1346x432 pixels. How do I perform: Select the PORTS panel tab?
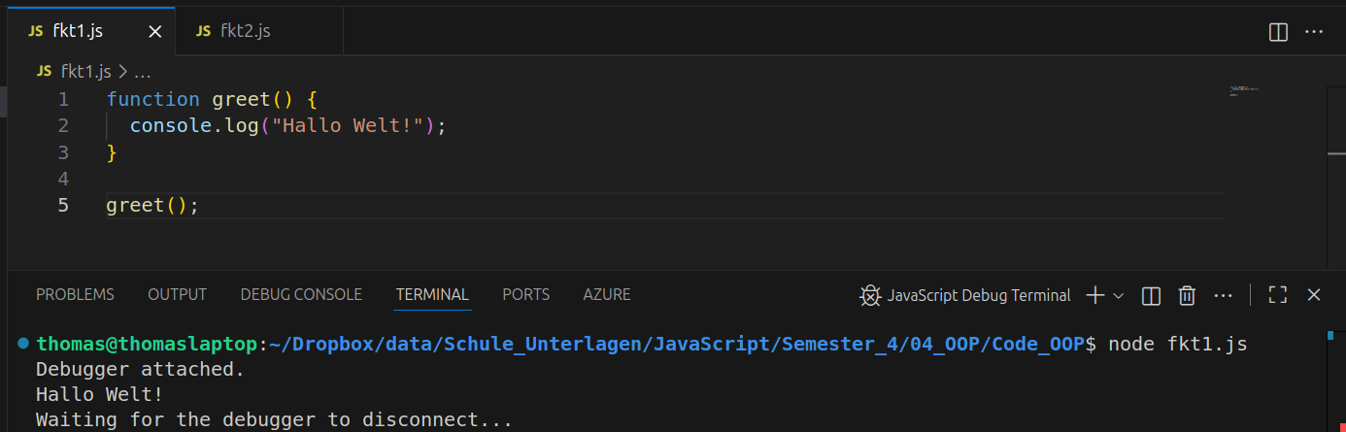pyautogui.click(x=525, y=294)
